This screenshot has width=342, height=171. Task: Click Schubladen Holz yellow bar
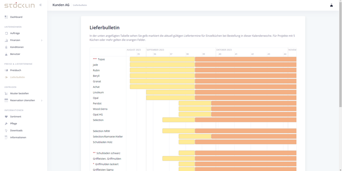tap(187, 142)
